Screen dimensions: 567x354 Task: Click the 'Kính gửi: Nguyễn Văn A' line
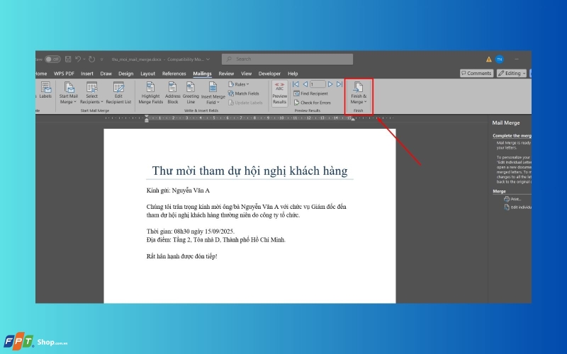tap(178, 190)
